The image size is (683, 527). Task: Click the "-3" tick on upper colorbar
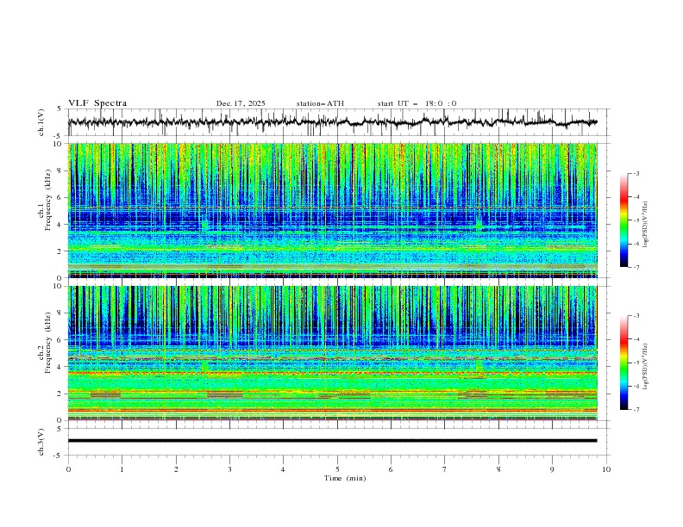(636, 173)
